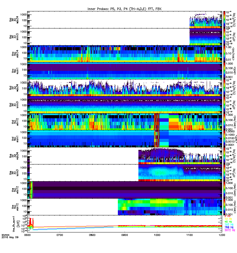Select the "the_fb_scm1 [nT]" axis label
This screenshot has width=237, height=253.
pyautogui.click(x=16, y=224)
